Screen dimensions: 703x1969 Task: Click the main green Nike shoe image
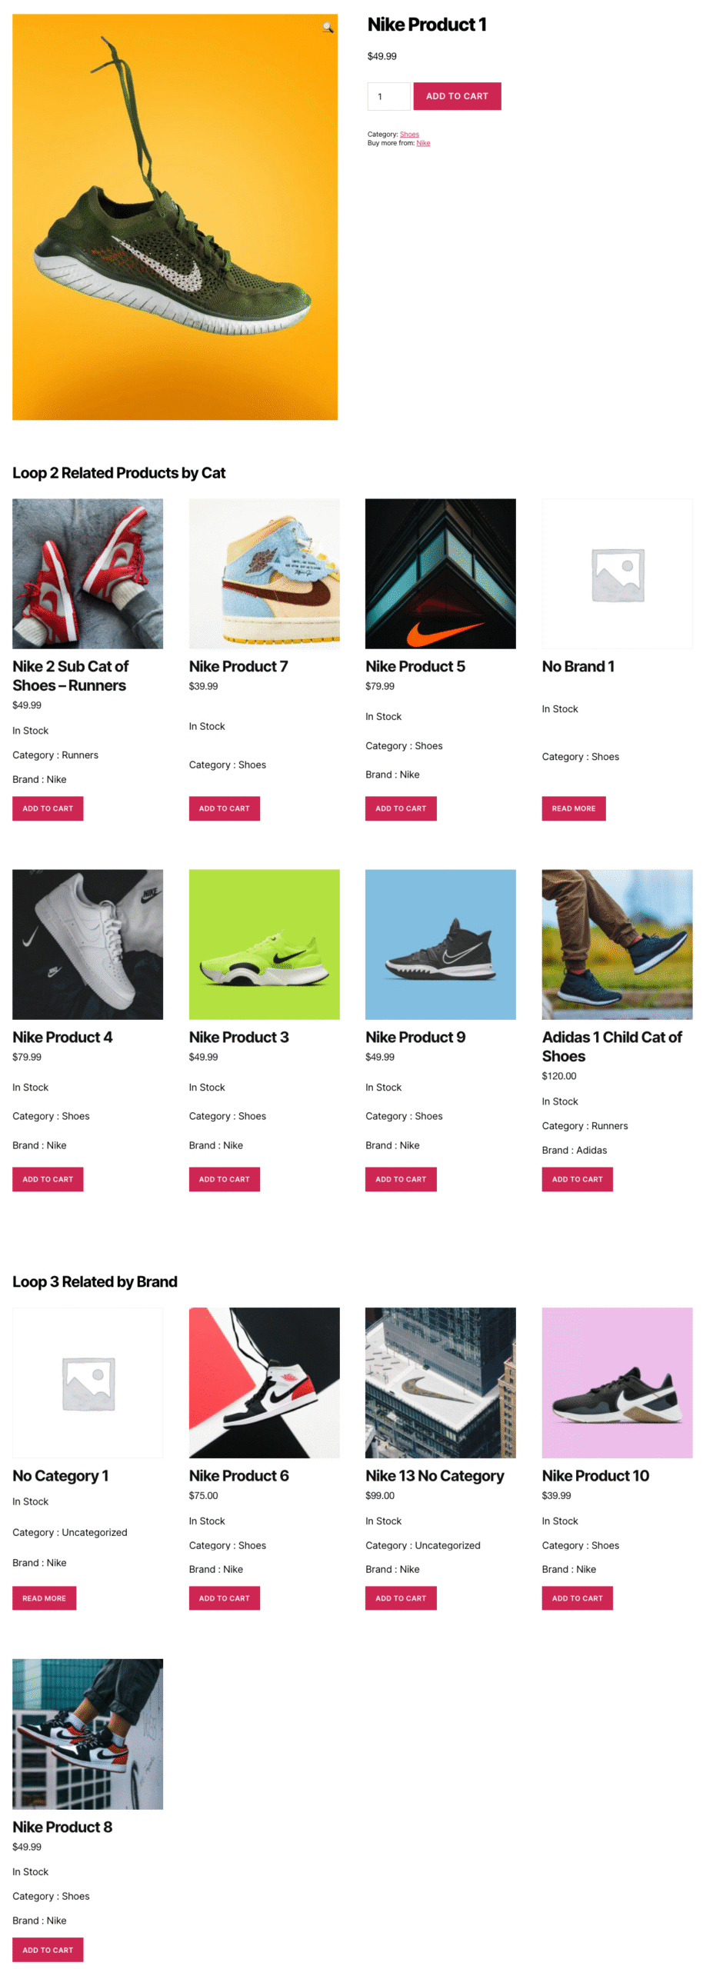175,217
